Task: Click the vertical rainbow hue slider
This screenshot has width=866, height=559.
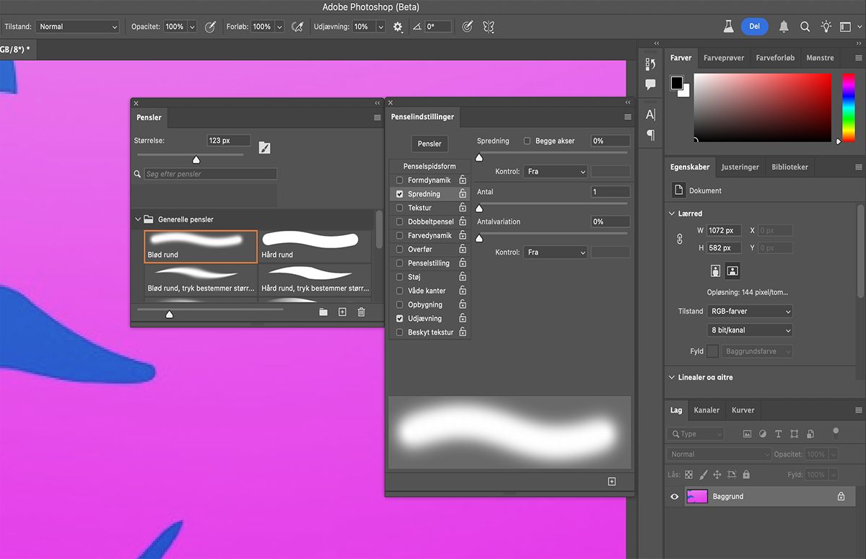Action: 848,107
